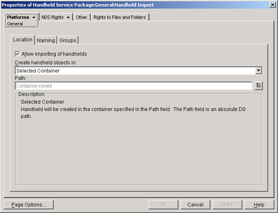This screenshot has width=278, height=213.
Task: Close the properties dialog with X
Action: (272, 5)
